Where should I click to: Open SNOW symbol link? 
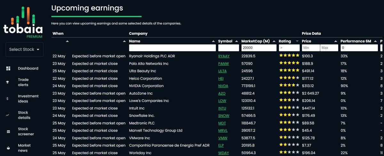click(x=224, y=116)
